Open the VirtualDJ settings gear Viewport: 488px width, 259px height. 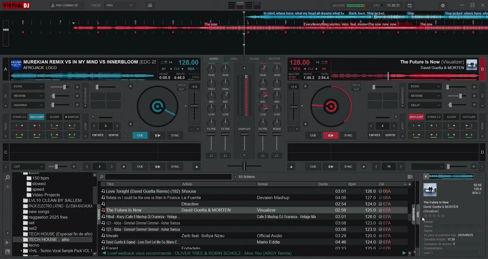coord(443,5)
